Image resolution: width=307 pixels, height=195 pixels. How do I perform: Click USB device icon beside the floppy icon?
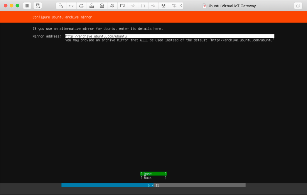pyautogui.click(x=153, y=6)
